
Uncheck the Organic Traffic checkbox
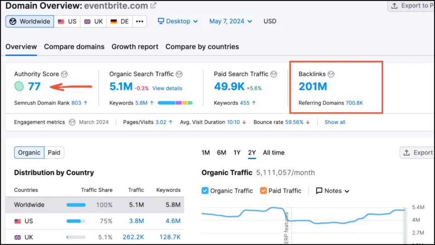pyautogui.click(x=205, y=191)
